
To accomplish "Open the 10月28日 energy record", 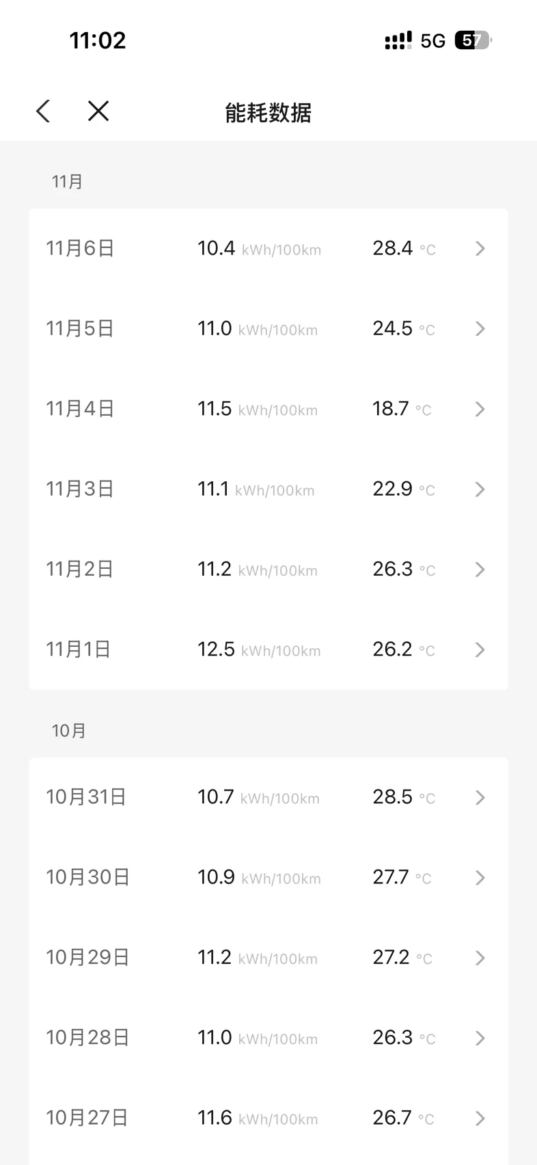I will pos(268,1038).
